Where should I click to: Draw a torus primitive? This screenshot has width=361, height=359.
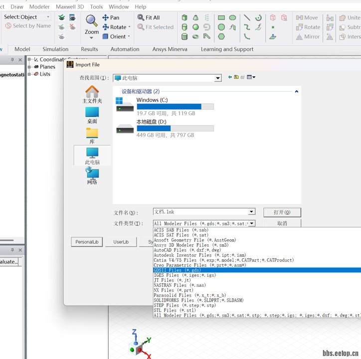coord(195,36)
